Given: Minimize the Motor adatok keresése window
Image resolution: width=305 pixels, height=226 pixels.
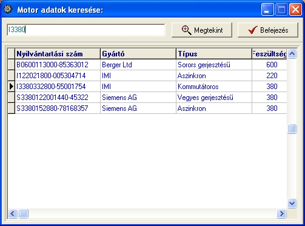Looking at the screenshot, I should click(x=267, y=9).
